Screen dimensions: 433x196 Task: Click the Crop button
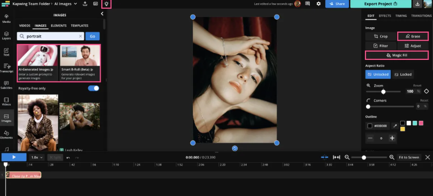[381, 36]
